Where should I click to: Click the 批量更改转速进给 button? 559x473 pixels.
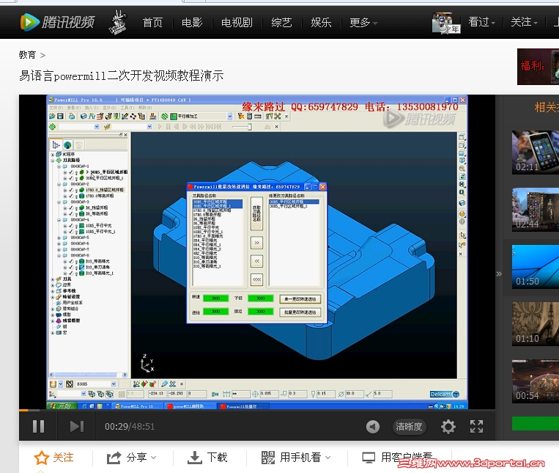pos(300,312)
